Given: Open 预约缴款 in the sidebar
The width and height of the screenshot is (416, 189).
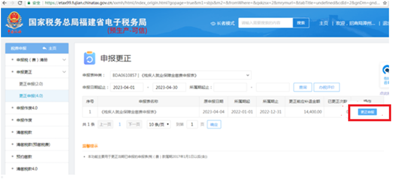Looking at the screenshot, I should (x=24, y=156).
